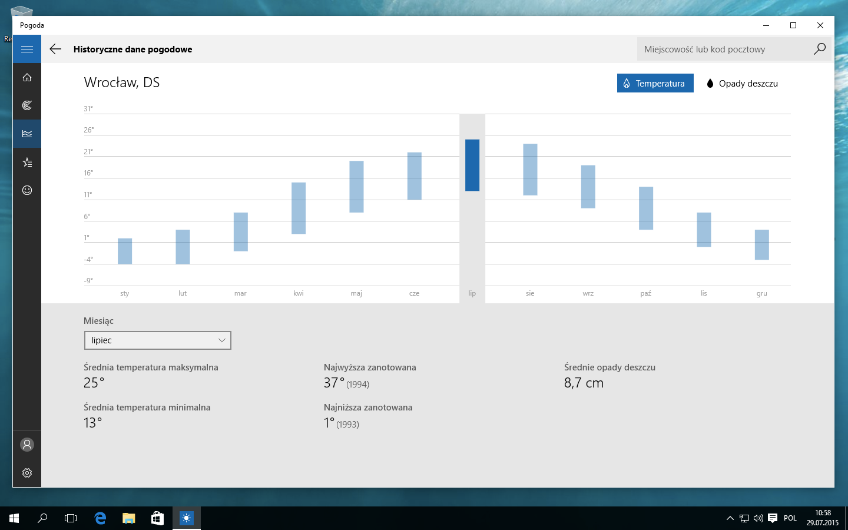Open the user account icon
The width and height of the screenshot is (848, 530).
[x=27, y=445]
